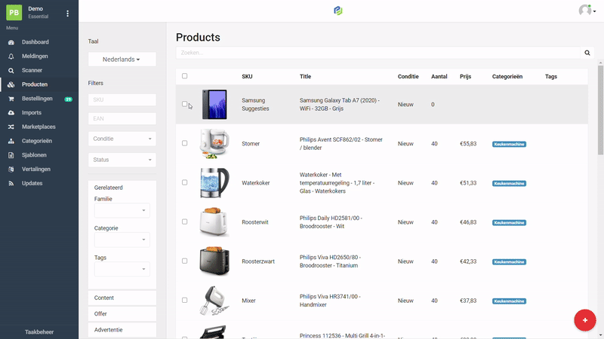The image size is (604, 339).
Task: Open the three-dot menu next to Demo
Action: coord(67,14)
